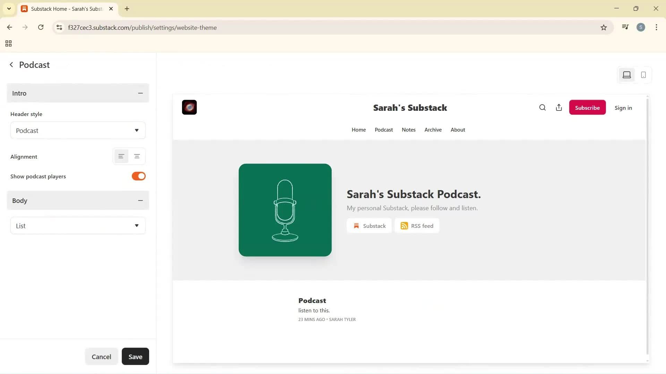Viewport: 666px width, 374px height.
Task: Collapse the Intro section
Action: pos(140,93)
